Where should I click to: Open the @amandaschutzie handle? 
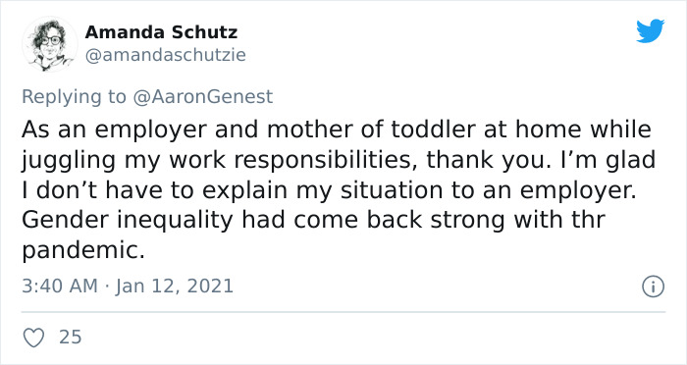pos(165,55)
